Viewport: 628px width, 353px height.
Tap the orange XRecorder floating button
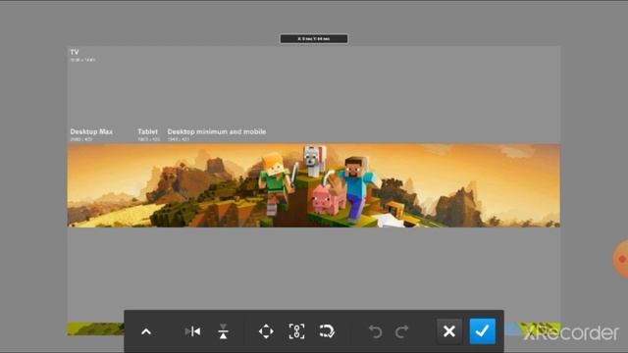pos(621,259)
